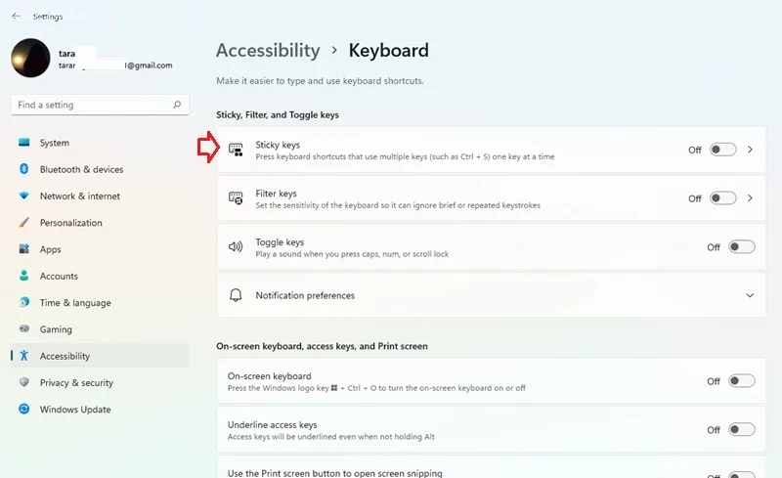Screen dimensions: 782x478
Task: Click the Privacy & security shield icon
Action: tap(23, 382)
